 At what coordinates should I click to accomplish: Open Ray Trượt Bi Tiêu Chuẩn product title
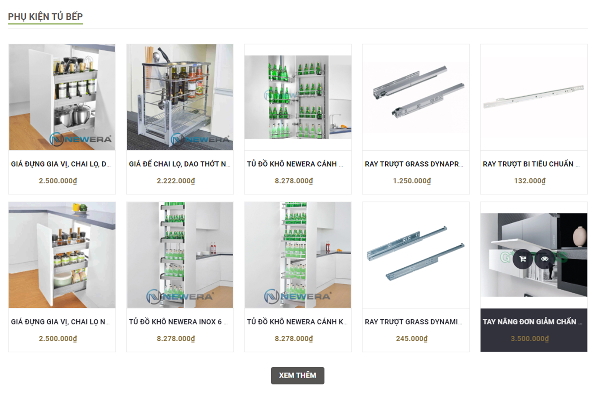tap(531, 164)
